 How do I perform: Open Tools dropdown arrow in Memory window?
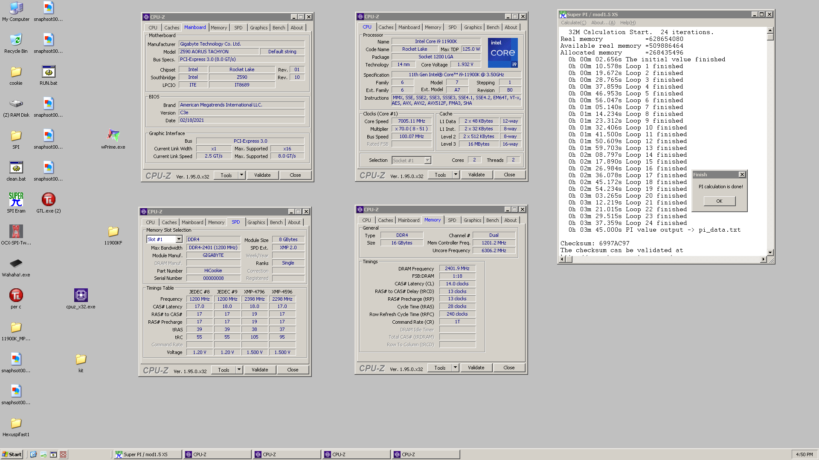click(455, 368)
